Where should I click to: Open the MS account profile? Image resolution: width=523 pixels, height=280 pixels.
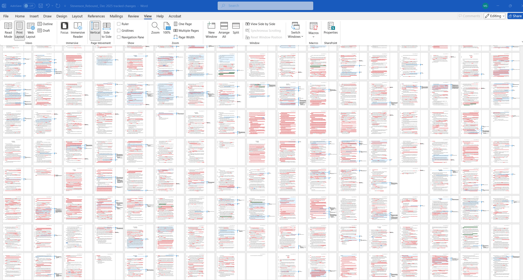[485, 6]
